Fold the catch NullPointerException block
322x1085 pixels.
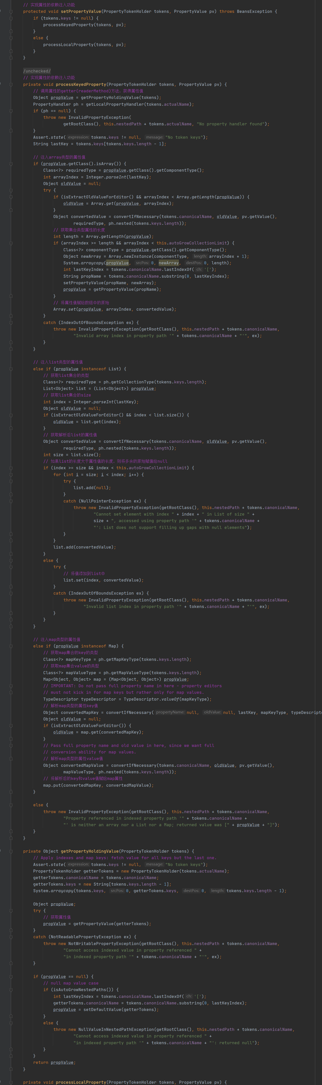tap(11, 501)
